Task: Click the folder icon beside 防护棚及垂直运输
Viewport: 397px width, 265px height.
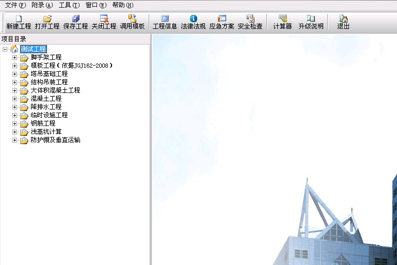Action: click(x=24, y=141)
